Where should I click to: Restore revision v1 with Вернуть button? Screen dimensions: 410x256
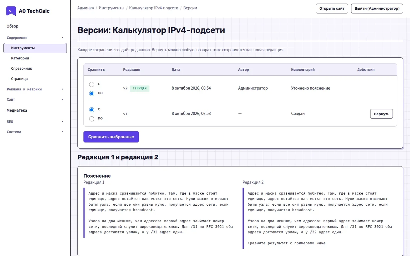tap(381, 114)
